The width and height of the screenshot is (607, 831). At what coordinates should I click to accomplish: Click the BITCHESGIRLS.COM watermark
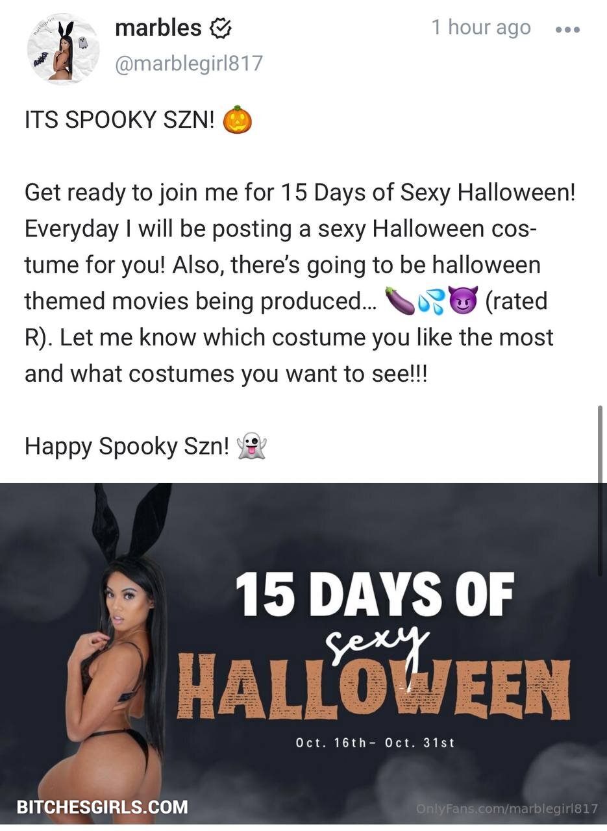pyautogui.click(x=102, y=807)
